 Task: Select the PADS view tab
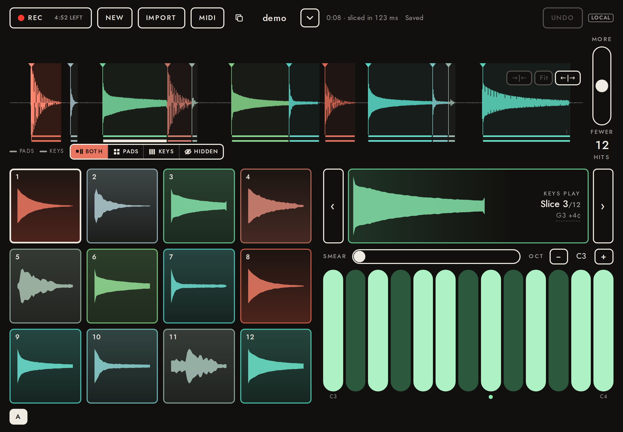tap(126, 151)
